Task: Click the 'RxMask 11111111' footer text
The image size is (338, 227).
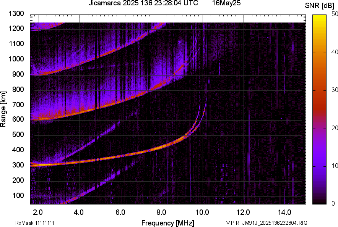Action: (35, 223)
